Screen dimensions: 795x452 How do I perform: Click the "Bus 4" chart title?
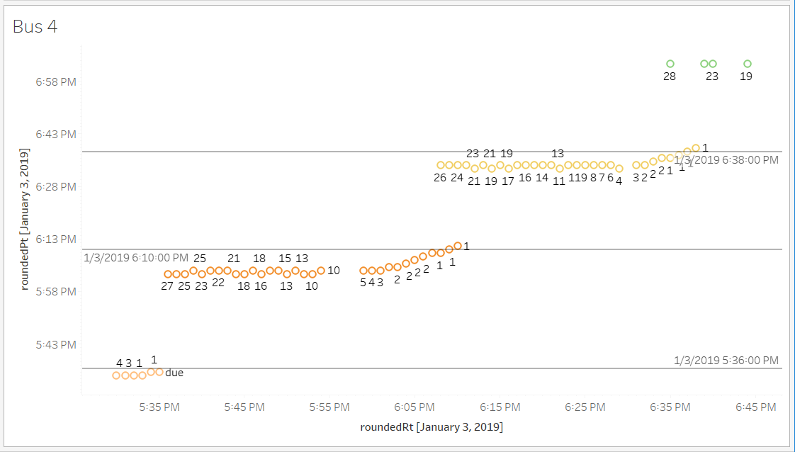(35, 27)
